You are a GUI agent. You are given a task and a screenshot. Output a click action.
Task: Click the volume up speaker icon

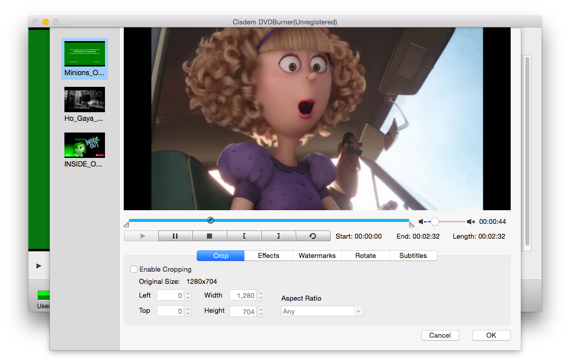point(471,221)
